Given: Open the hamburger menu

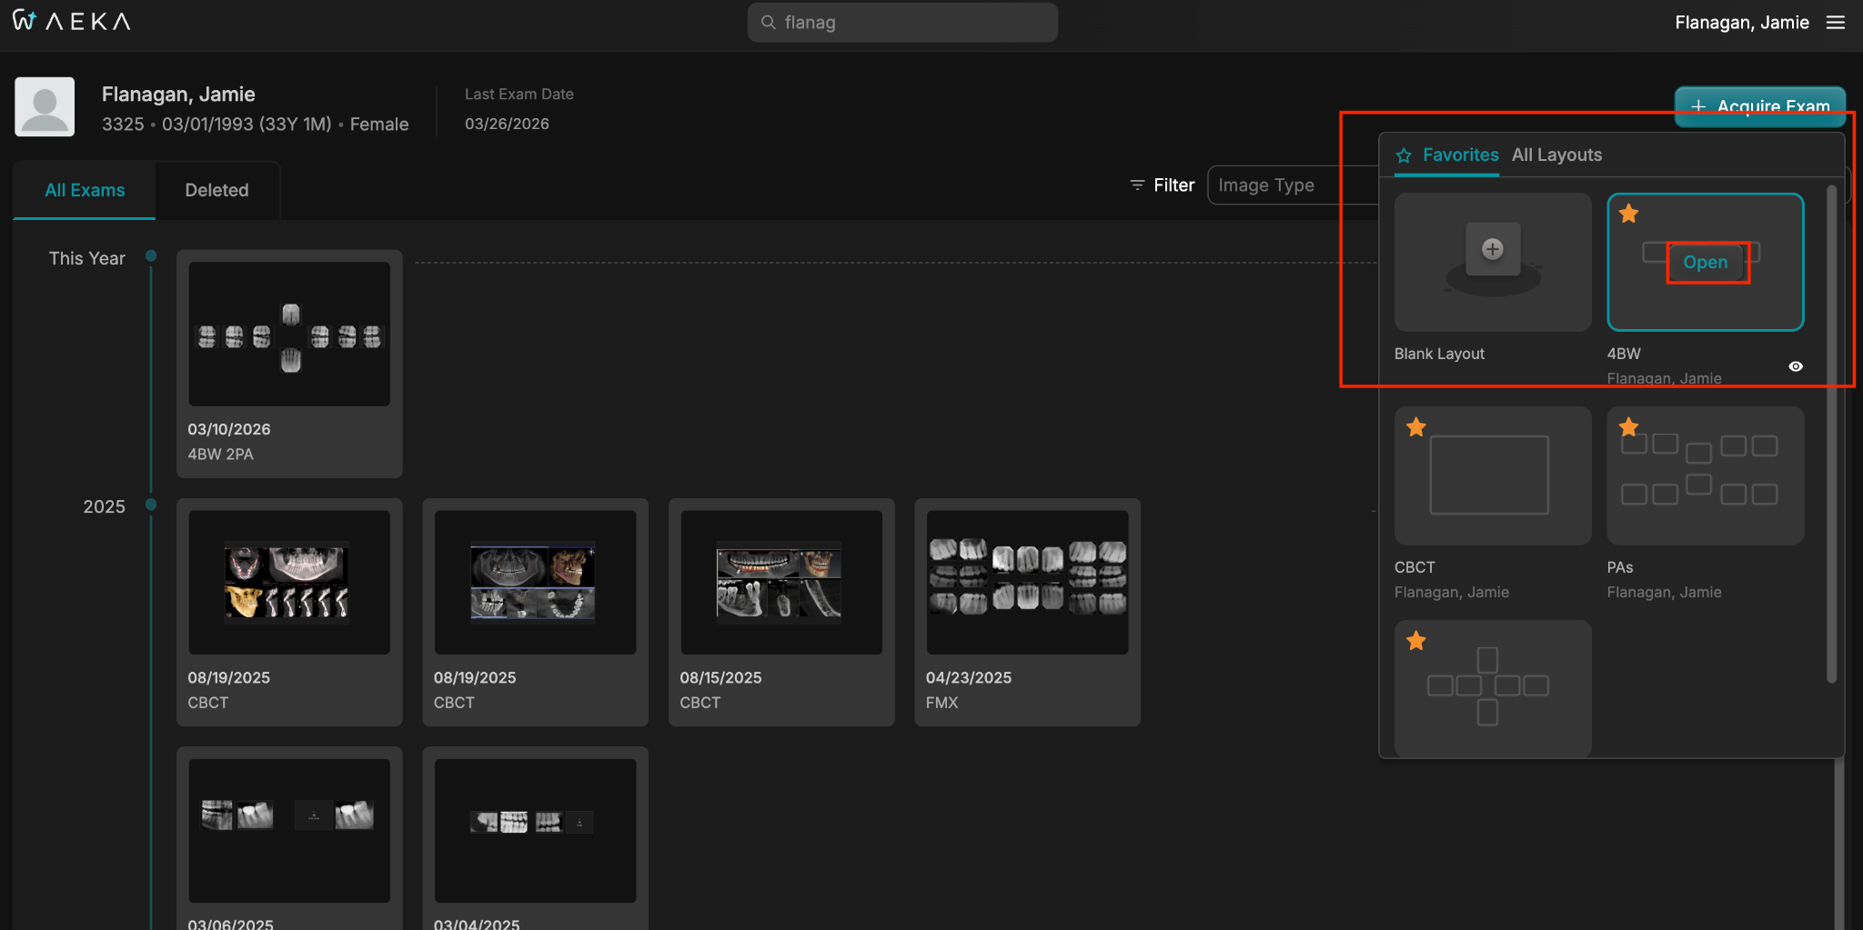Looking at the screenshot, I should point(1836,22).
